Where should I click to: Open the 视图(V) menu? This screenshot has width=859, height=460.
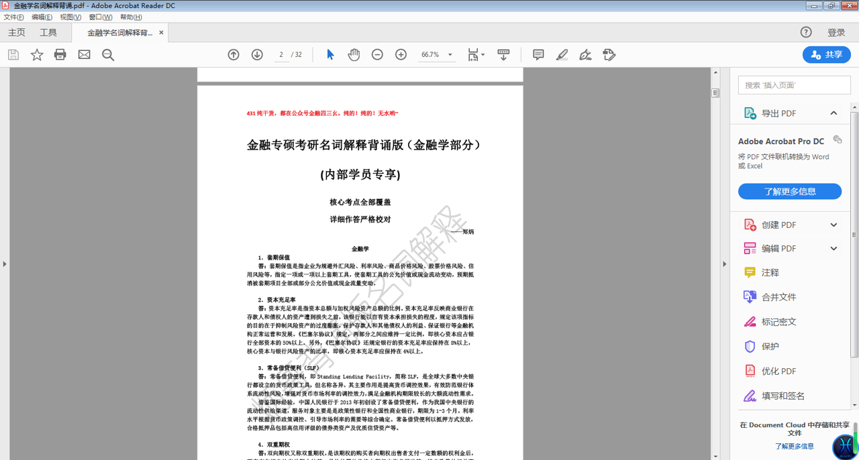tap(70, 17)
